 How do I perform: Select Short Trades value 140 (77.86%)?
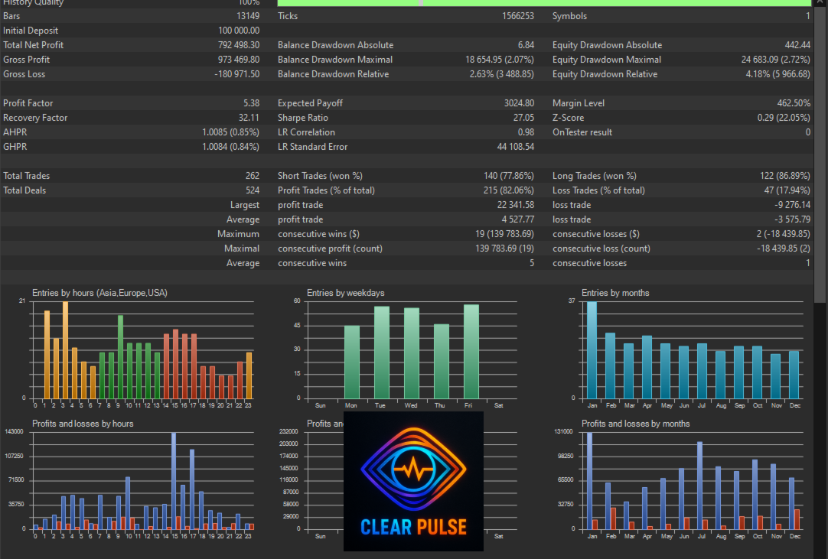[x=509, y=176]
